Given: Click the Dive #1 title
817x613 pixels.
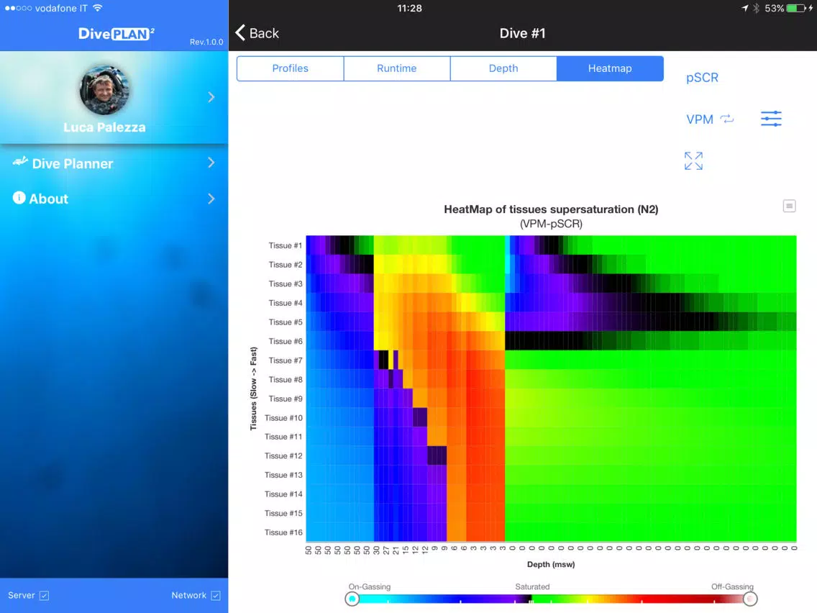Looking at the screenshot, I should [x=523, y=33].
